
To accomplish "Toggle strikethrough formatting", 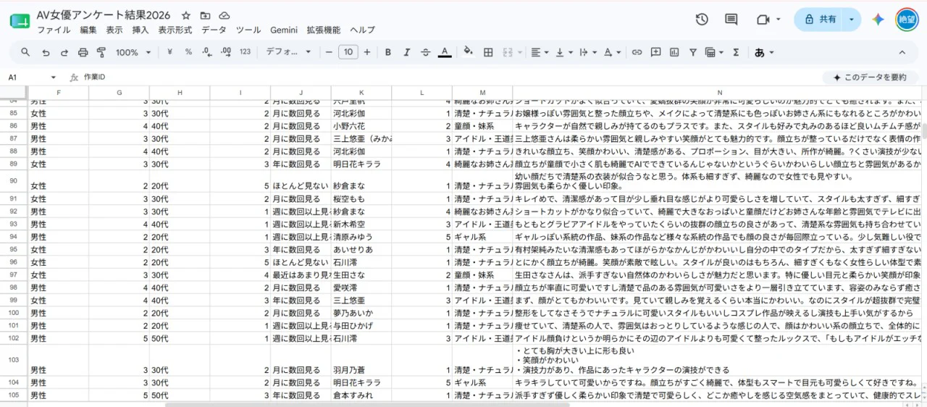I will [426, 52].
